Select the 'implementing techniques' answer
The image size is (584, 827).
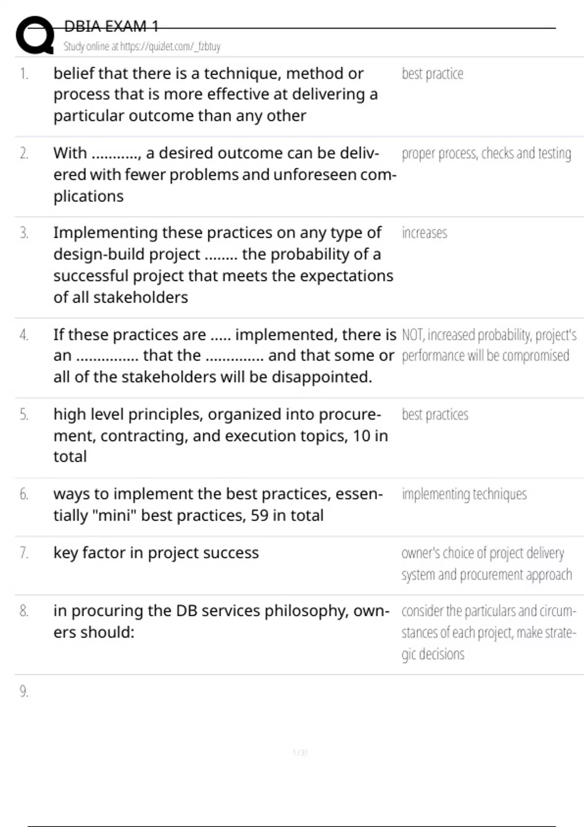coord(464,494)
